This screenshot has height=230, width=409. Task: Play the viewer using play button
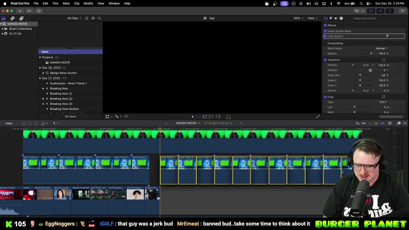(x=192, y=117)
